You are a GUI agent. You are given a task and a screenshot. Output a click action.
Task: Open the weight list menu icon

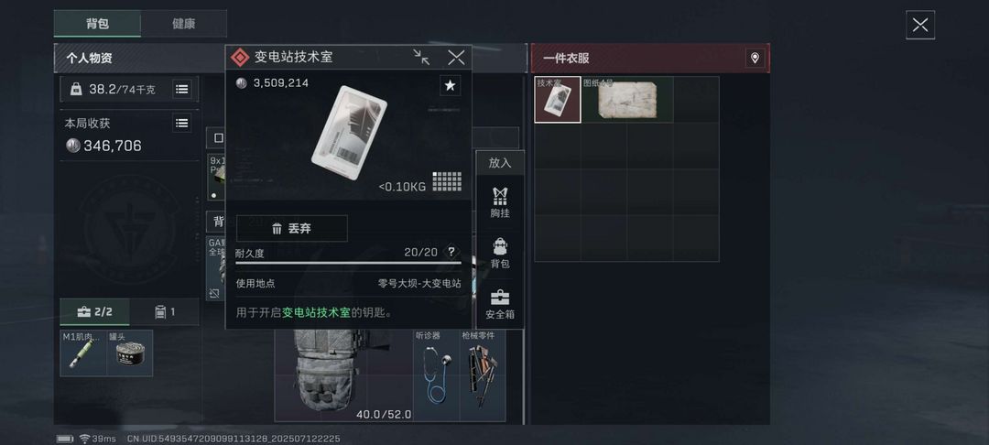(181, 90)
